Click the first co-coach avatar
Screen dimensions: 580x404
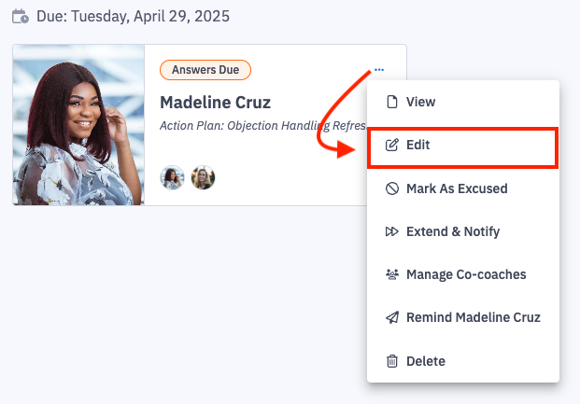click(x=172, y=177)
